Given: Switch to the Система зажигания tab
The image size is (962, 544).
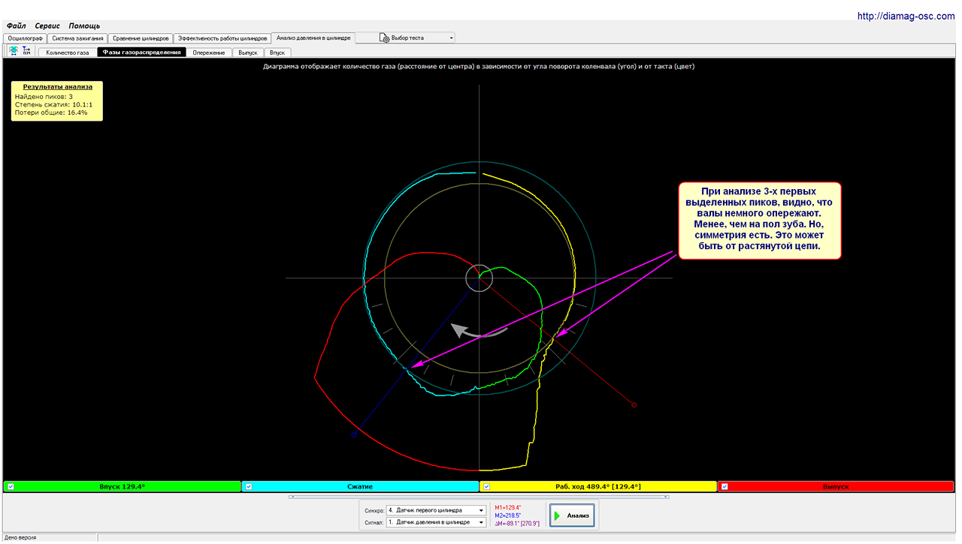Looking at the screenshot, I should tap(77, 38).
